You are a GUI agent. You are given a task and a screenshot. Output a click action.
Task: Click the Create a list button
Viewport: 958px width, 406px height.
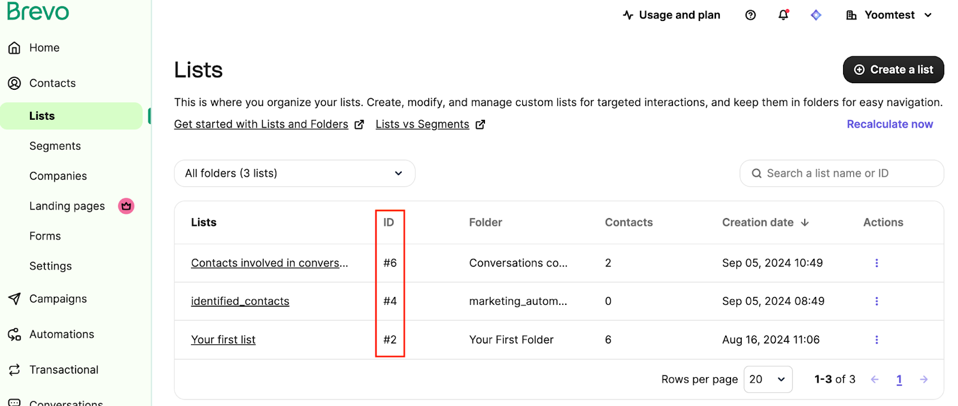pos(893,69)
